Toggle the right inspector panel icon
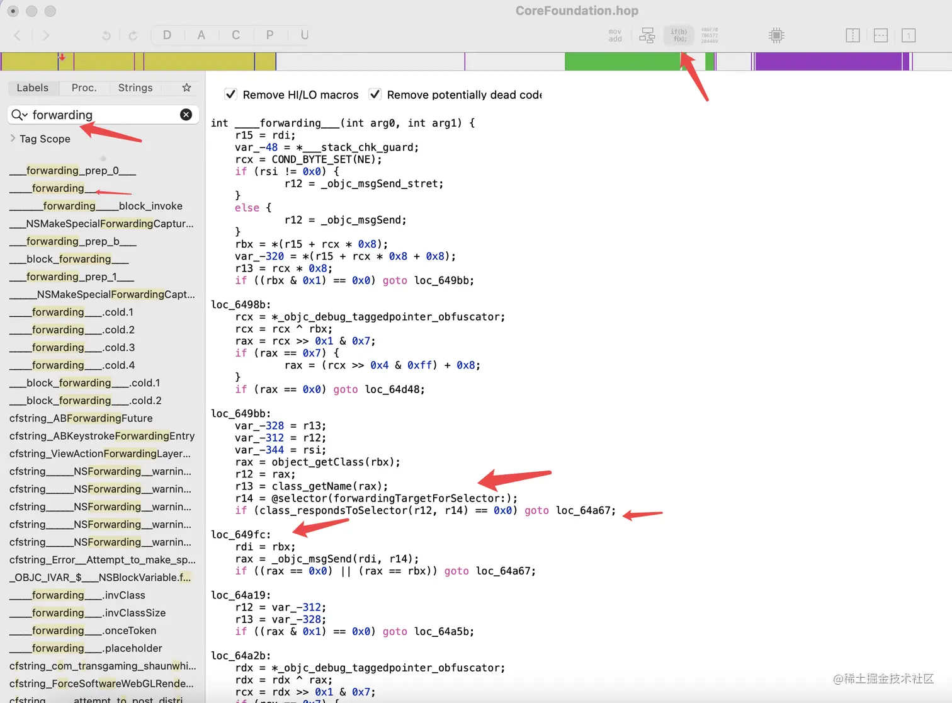 [x=909, y=35]
